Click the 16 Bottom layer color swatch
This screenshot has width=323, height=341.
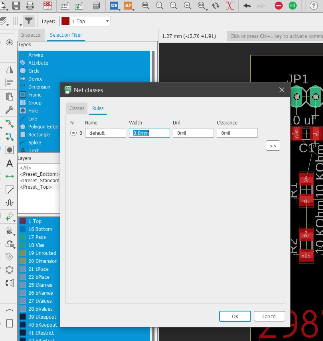pyautogui.click(x=23, y=229)
